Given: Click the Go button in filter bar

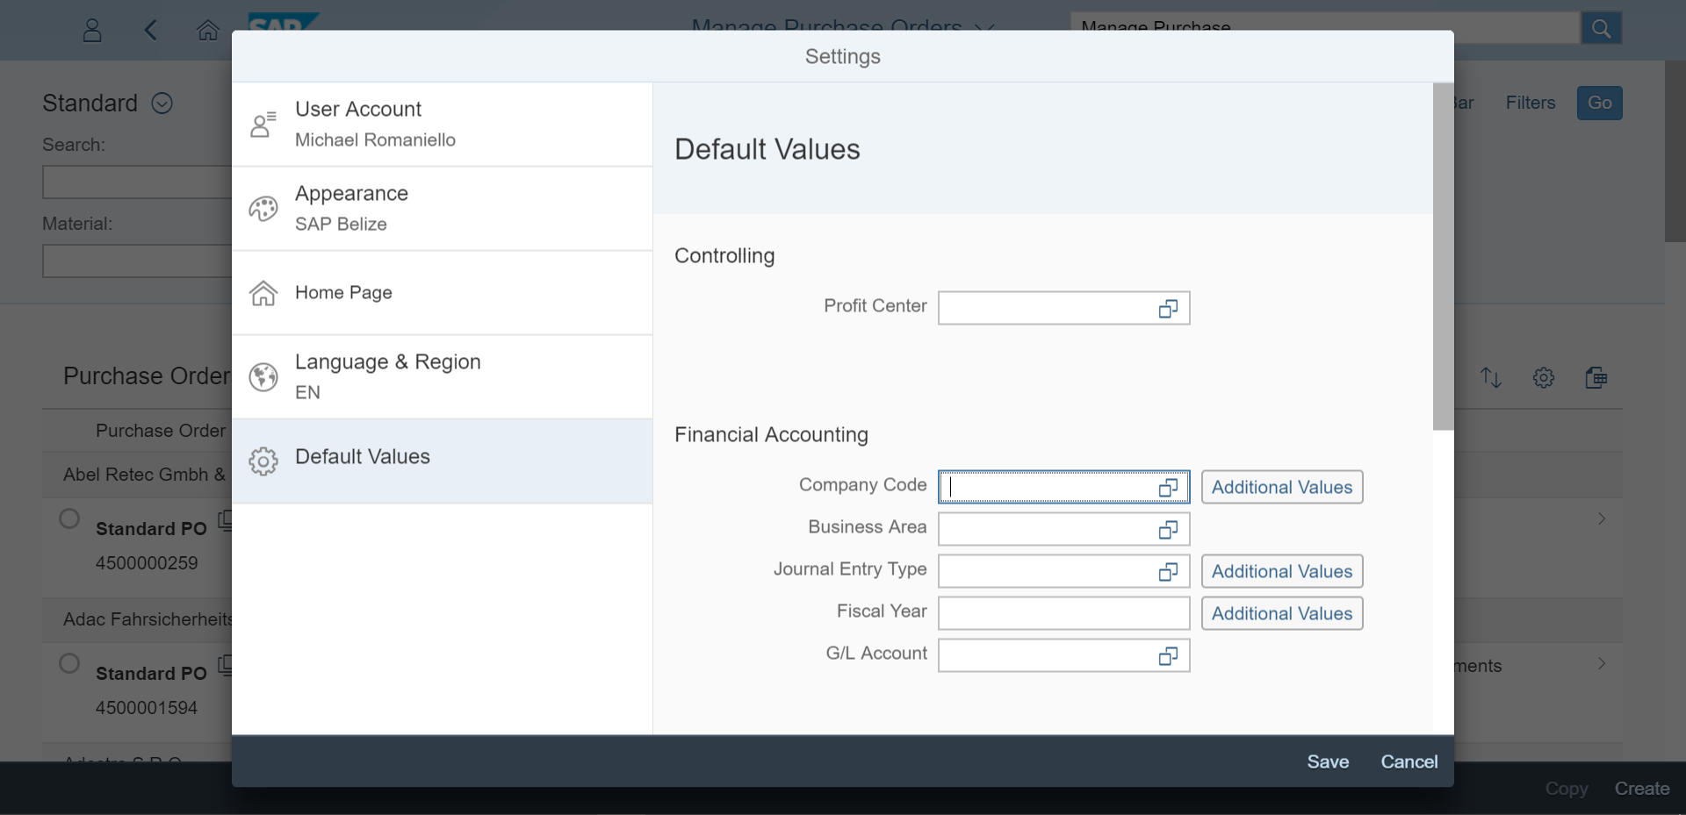Looking at the screenshot, I should (1599, 103).
